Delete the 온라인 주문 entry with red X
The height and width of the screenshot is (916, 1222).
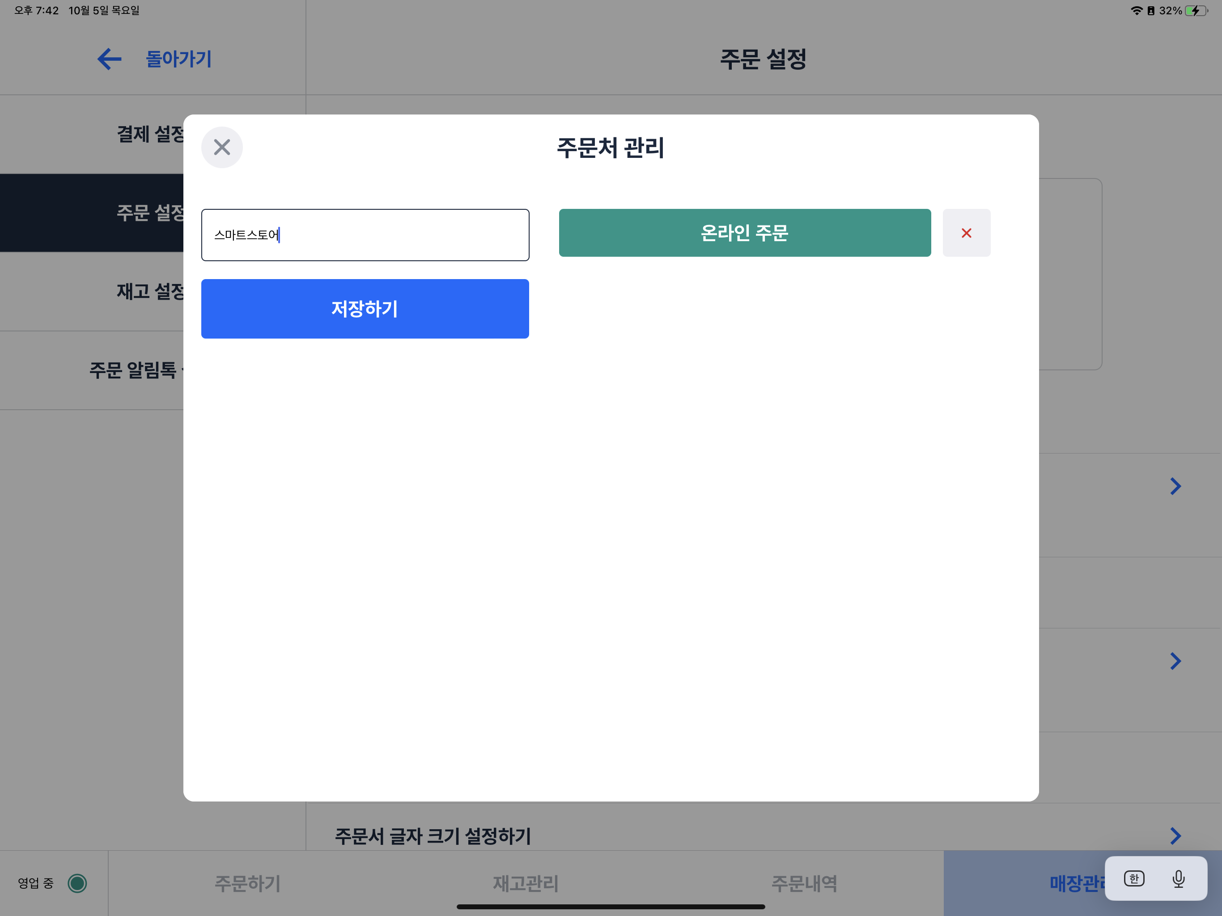coord(966,233)
